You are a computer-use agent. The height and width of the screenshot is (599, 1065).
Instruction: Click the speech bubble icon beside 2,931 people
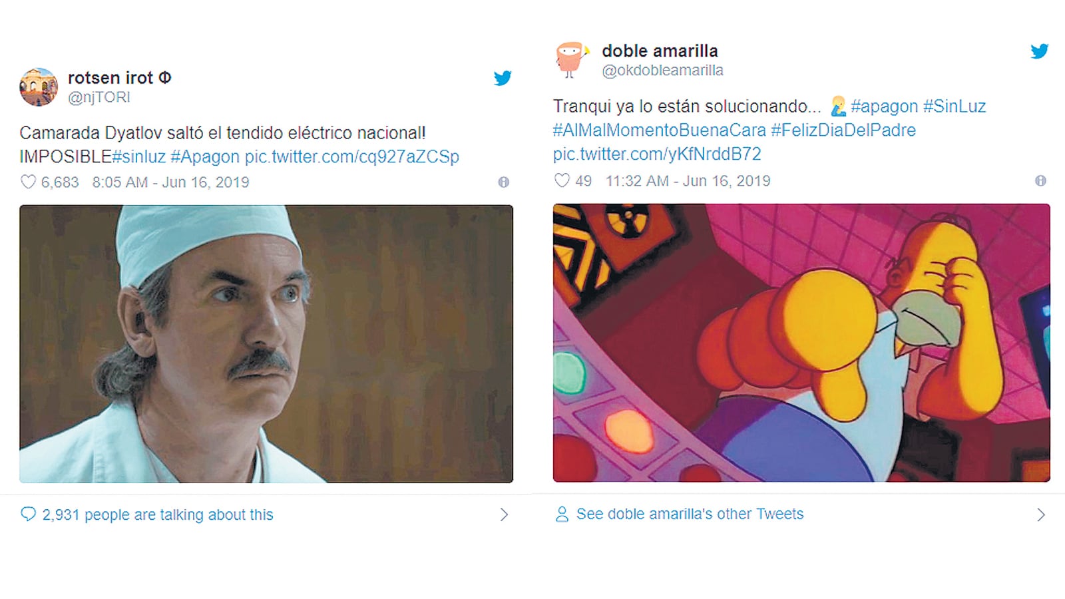coord(29,514)
